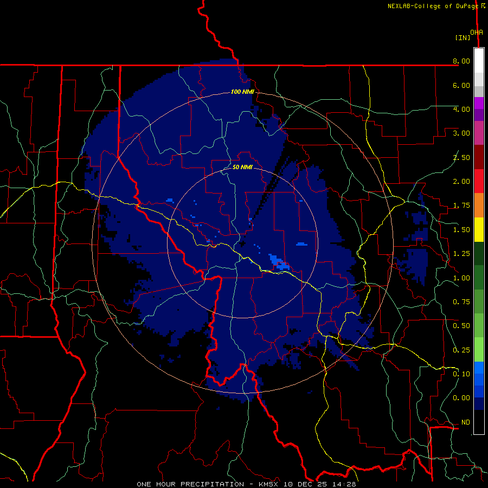Click the [IN] units label
The height and width of the screenshot is (488, 488).
tap(463, 37)
